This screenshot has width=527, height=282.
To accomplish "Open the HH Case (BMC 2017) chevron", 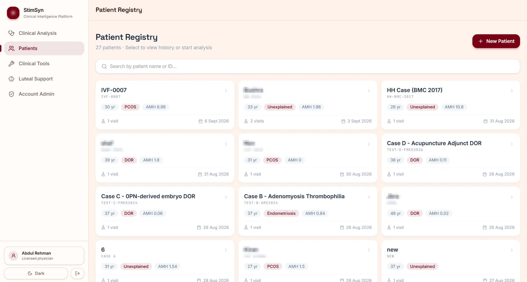I will (x=512, y=91).
